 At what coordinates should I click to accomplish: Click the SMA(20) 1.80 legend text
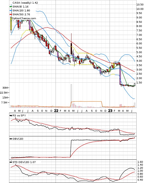(21, 11)
